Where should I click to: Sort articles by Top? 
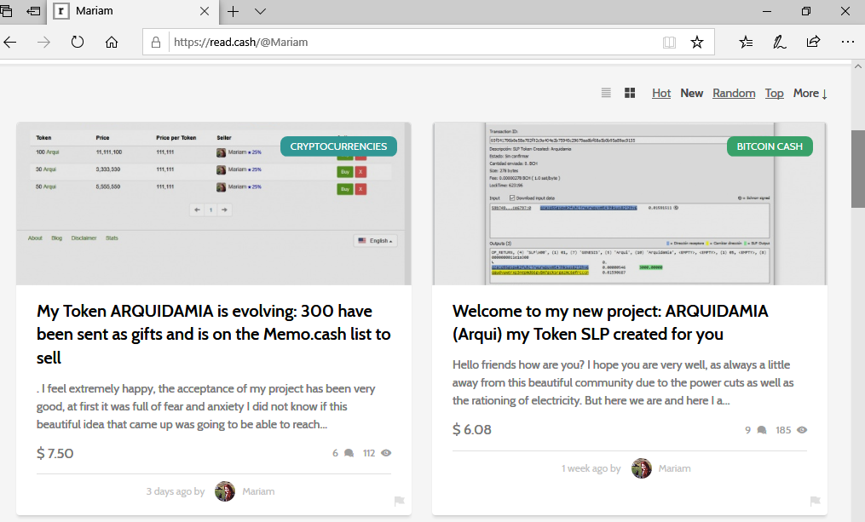pyautogui.click(x=774, y=93)
